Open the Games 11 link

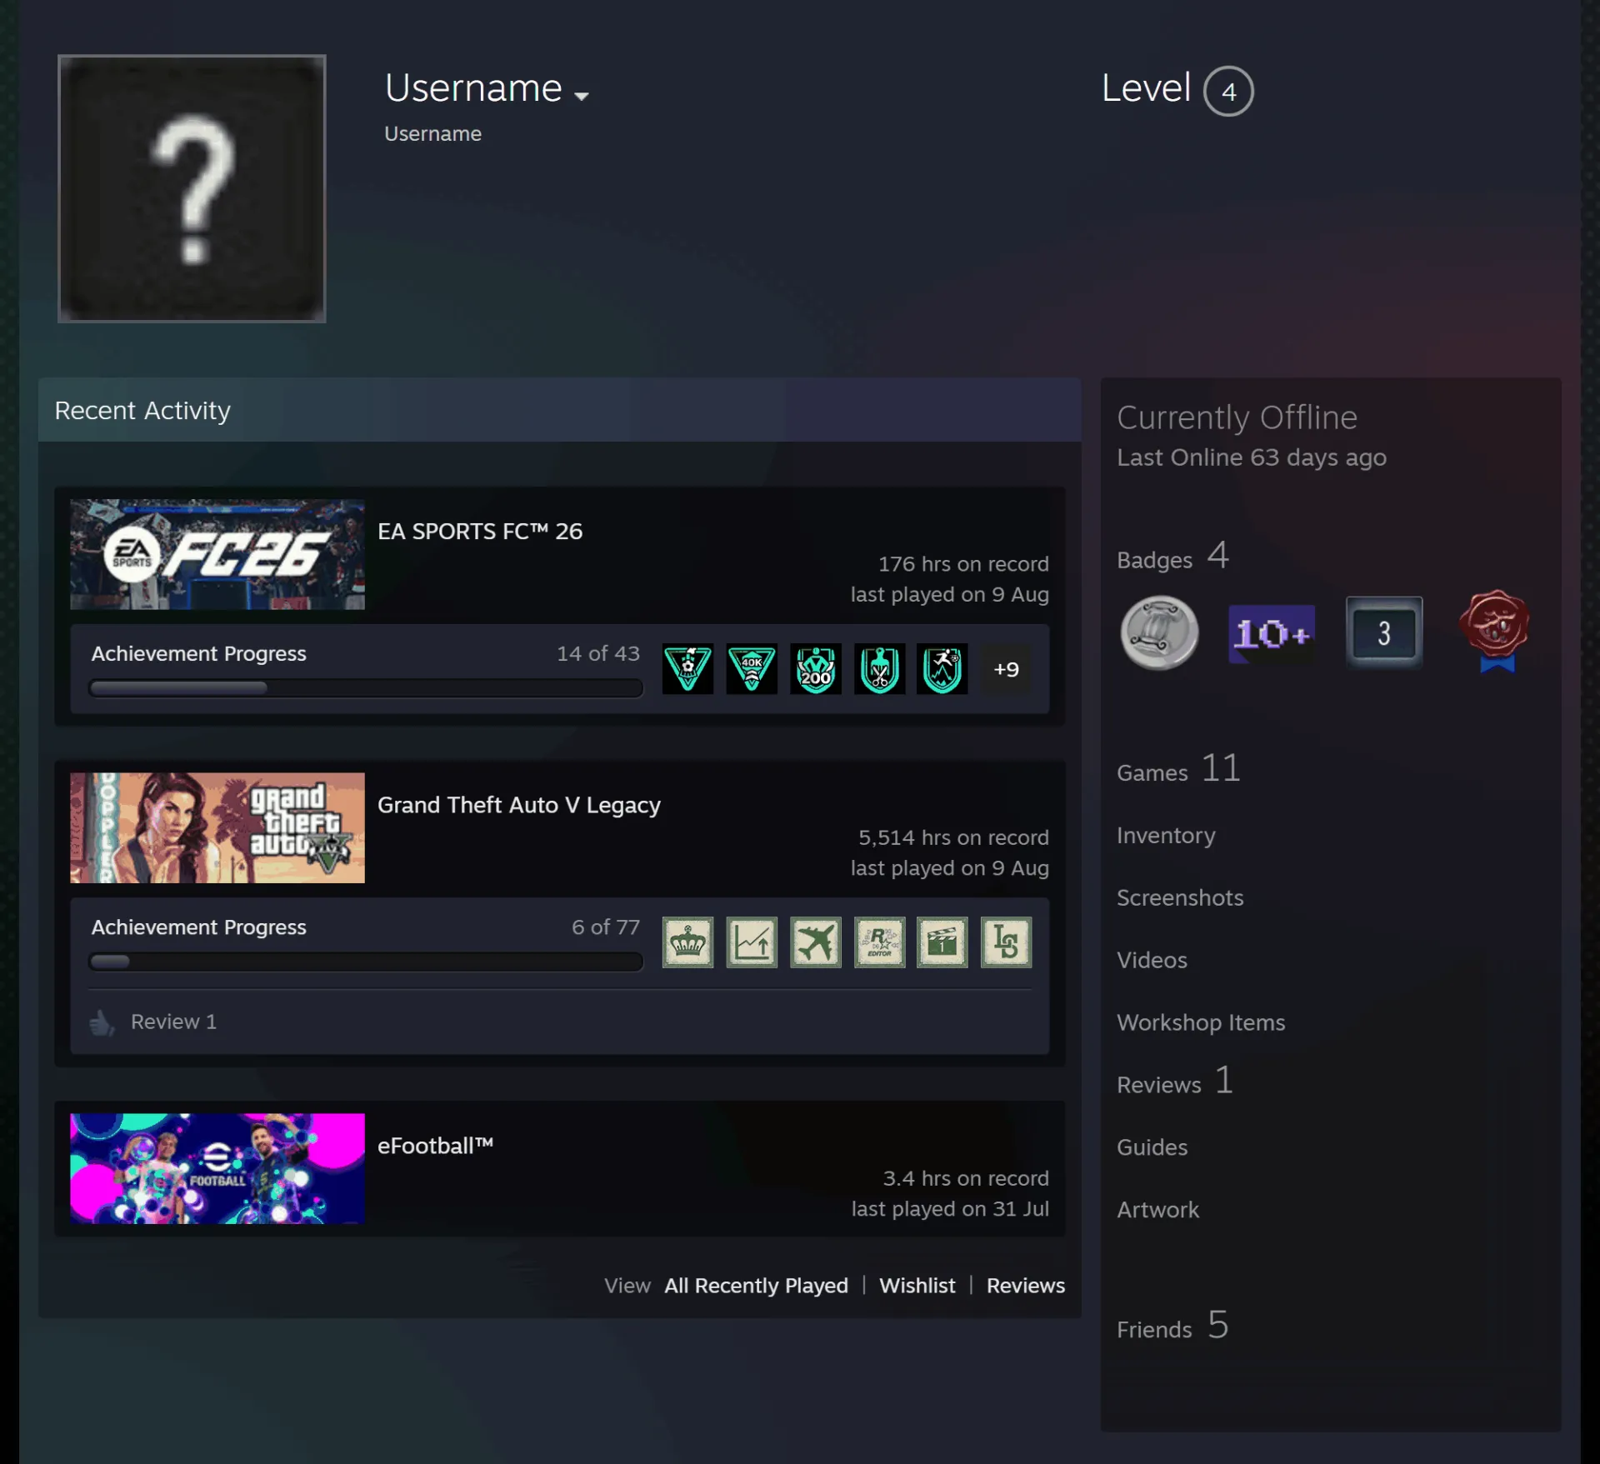pyautogui.click(x=1178, y=768)
